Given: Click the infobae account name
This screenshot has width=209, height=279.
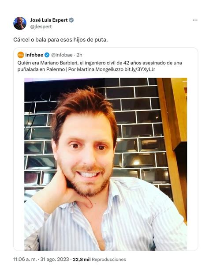Looking at the screenshot, I should (34, 55).
